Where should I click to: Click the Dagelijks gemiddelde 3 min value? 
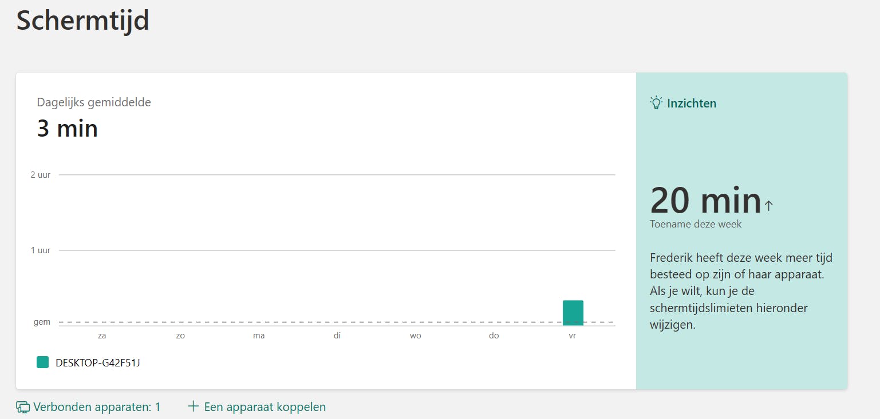tap(68, 129)
